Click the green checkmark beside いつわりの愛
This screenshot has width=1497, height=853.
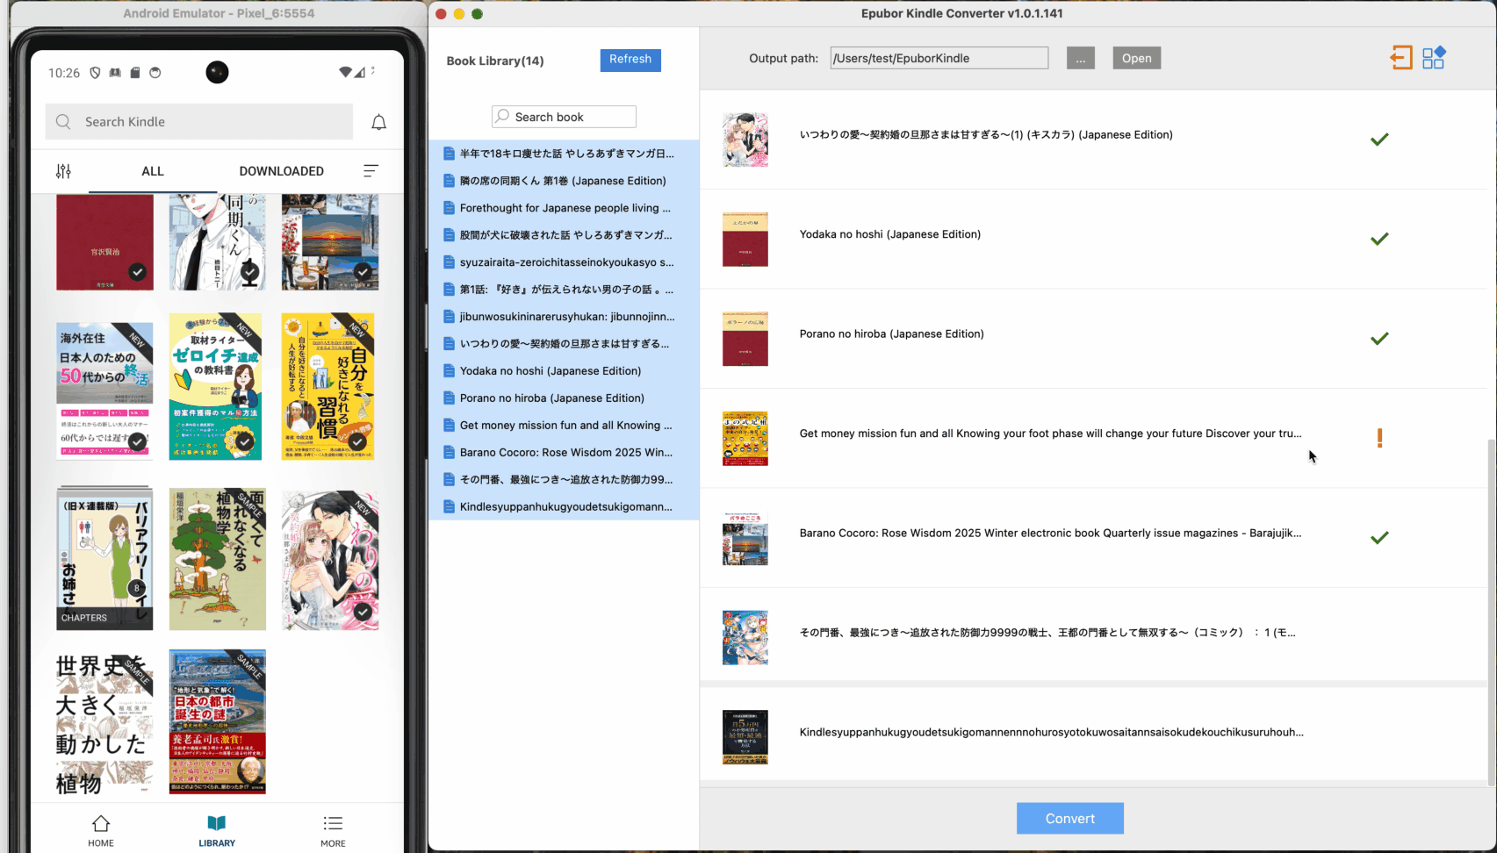pos(1379,140)
